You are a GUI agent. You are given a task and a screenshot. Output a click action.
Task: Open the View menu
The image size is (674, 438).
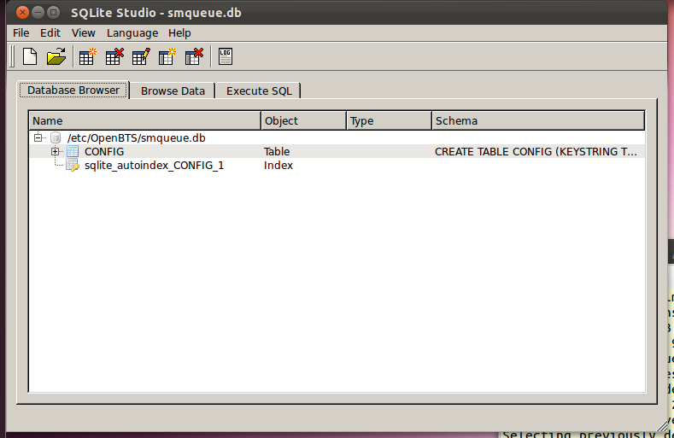click(84, 32)
